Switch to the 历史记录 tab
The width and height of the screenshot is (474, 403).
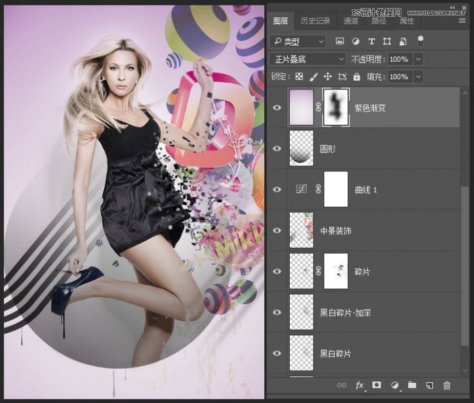point(315,21)
